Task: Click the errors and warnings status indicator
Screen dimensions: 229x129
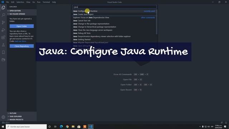Action: point(6,123)
